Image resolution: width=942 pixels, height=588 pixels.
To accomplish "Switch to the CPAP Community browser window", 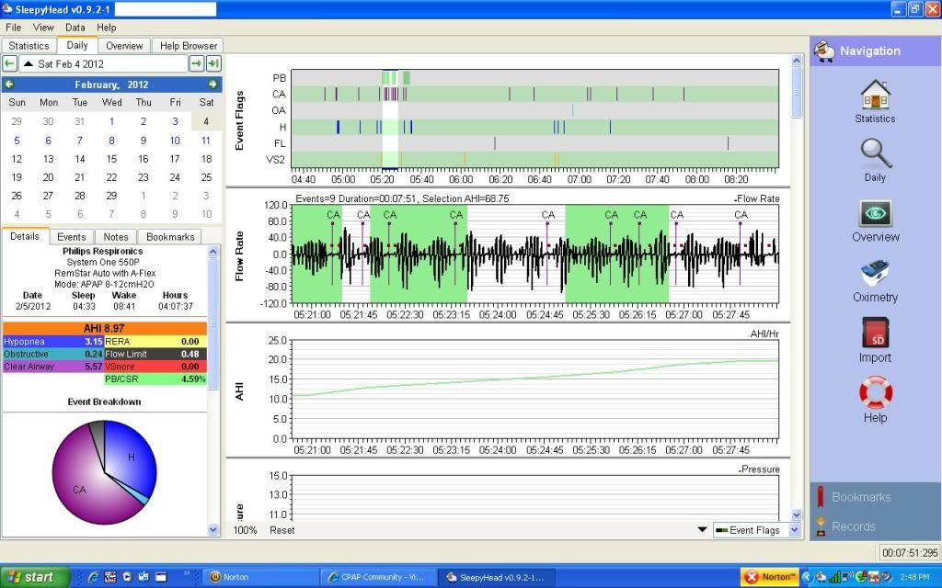I will pyautogui.click(x=378, y=577).
